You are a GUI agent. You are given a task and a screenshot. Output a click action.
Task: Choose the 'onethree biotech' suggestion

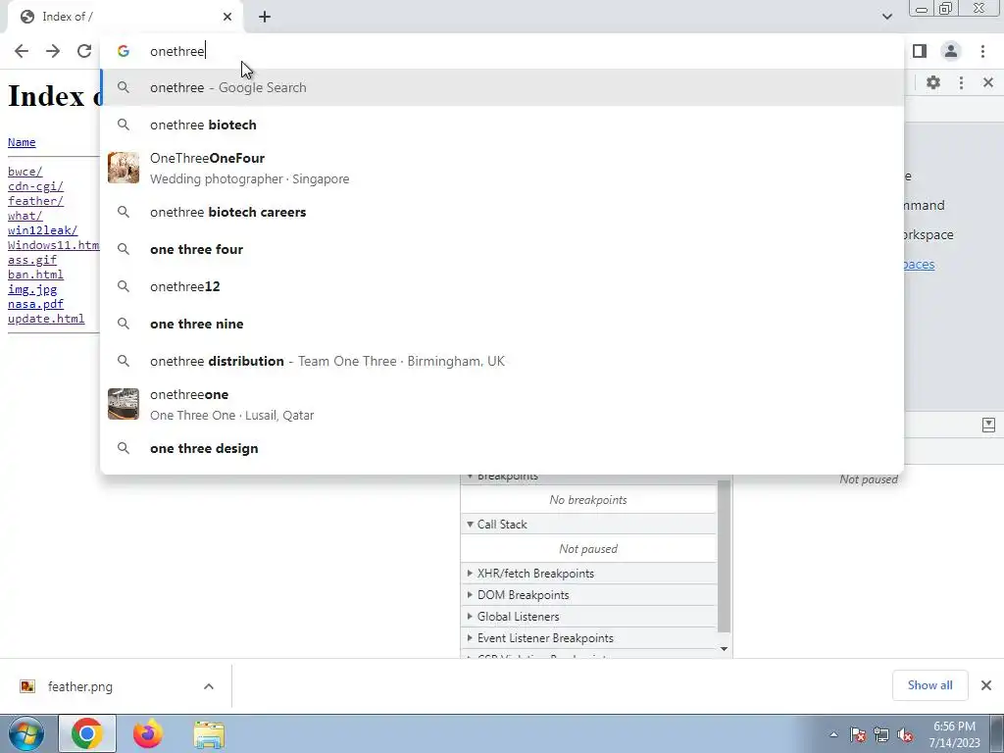tap(502, 125)
